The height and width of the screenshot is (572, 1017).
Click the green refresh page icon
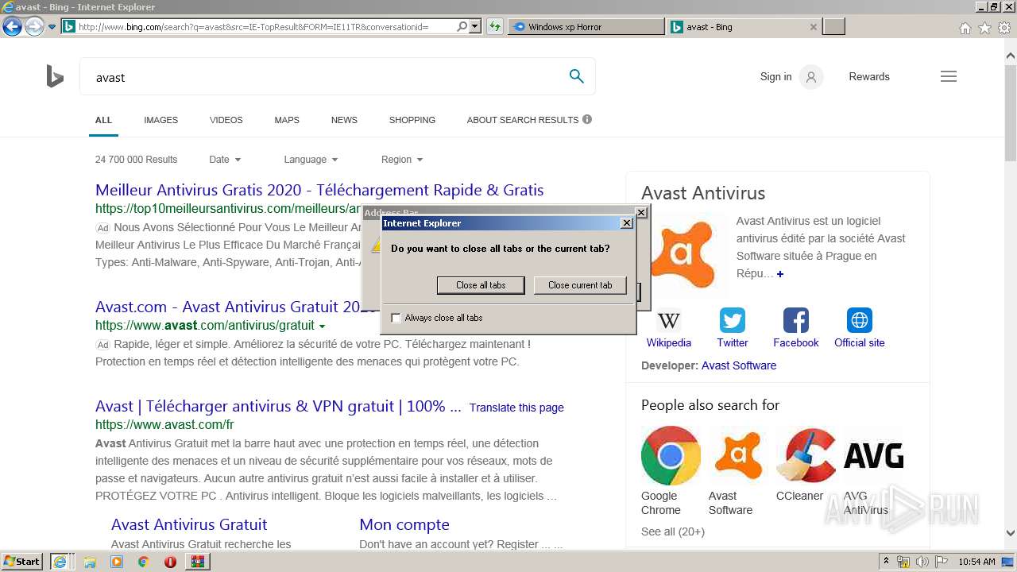(x=494, y=27)
